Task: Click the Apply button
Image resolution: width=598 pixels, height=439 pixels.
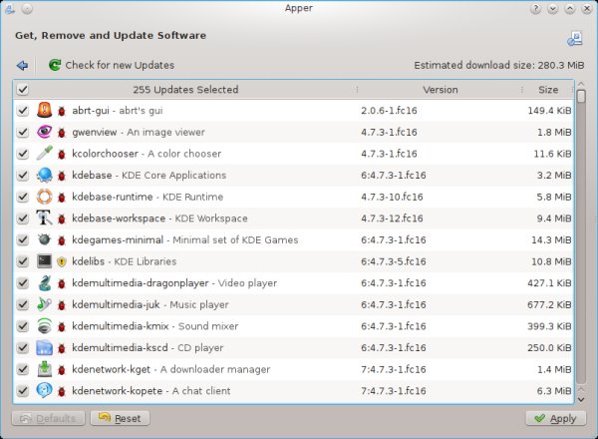Action: (x=556, y=418)
